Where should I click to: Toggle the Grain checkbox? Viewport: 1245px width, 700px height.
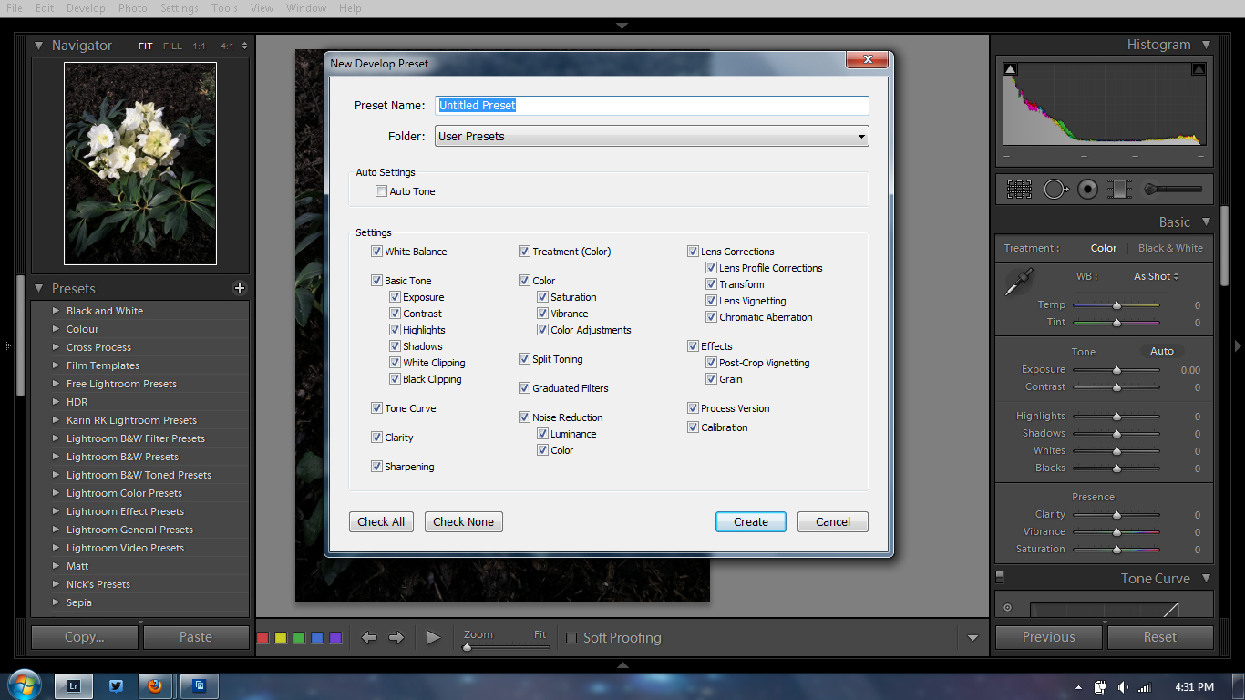coord(711,379)
